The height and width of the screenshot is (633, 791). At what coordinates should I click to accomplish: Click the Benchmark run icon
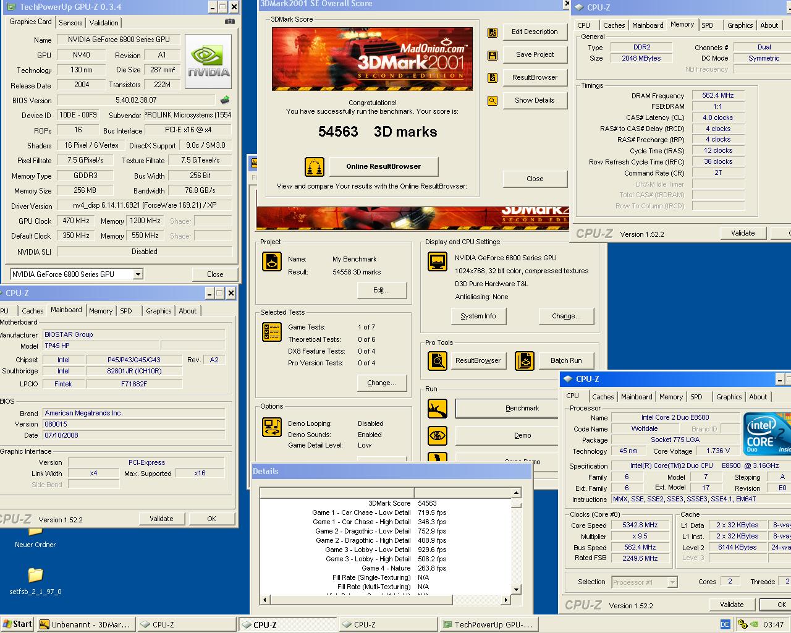point(438,409)
